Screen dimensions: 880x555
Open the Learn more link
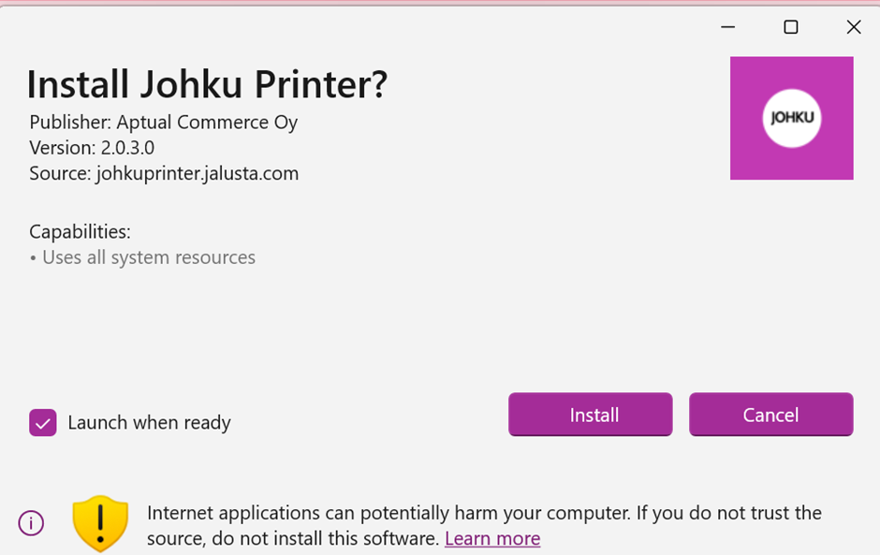click(x=492, y=539)
